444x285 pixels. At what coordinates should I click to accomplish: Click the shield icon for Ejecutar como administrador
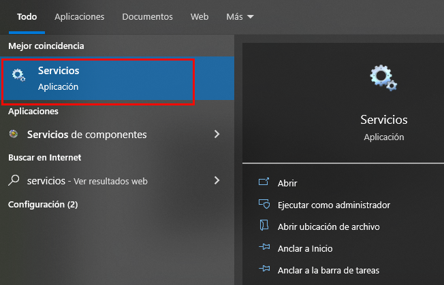coord(264,205)
